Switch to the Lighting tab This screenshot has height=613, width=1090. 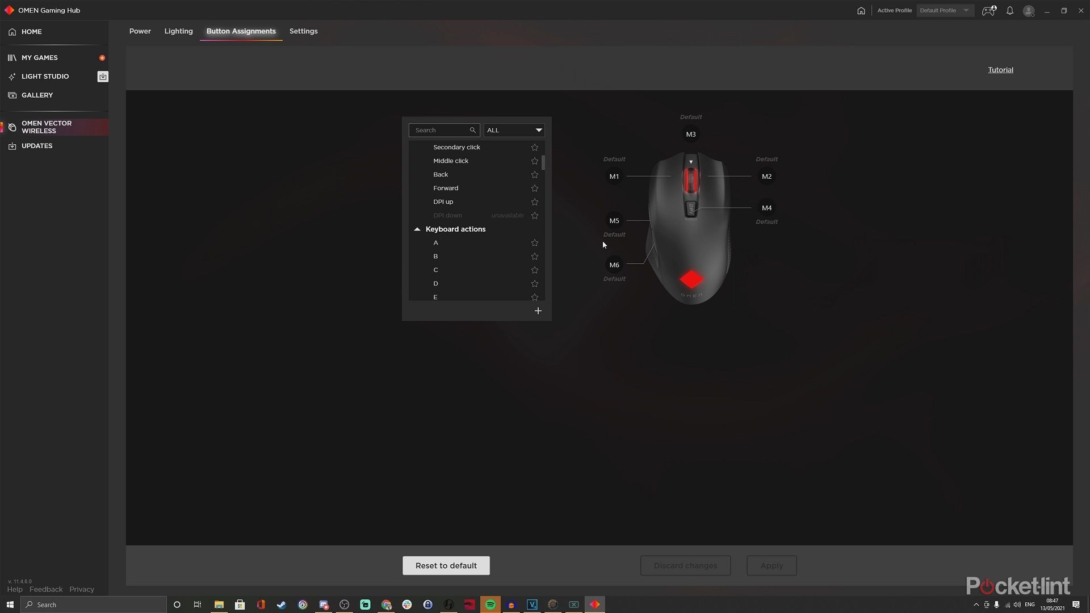pyautogui.click(x=178, y=31)
